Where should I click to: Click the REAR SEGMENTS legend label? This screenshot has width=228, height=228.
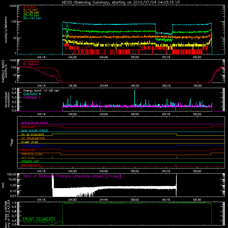38,222
